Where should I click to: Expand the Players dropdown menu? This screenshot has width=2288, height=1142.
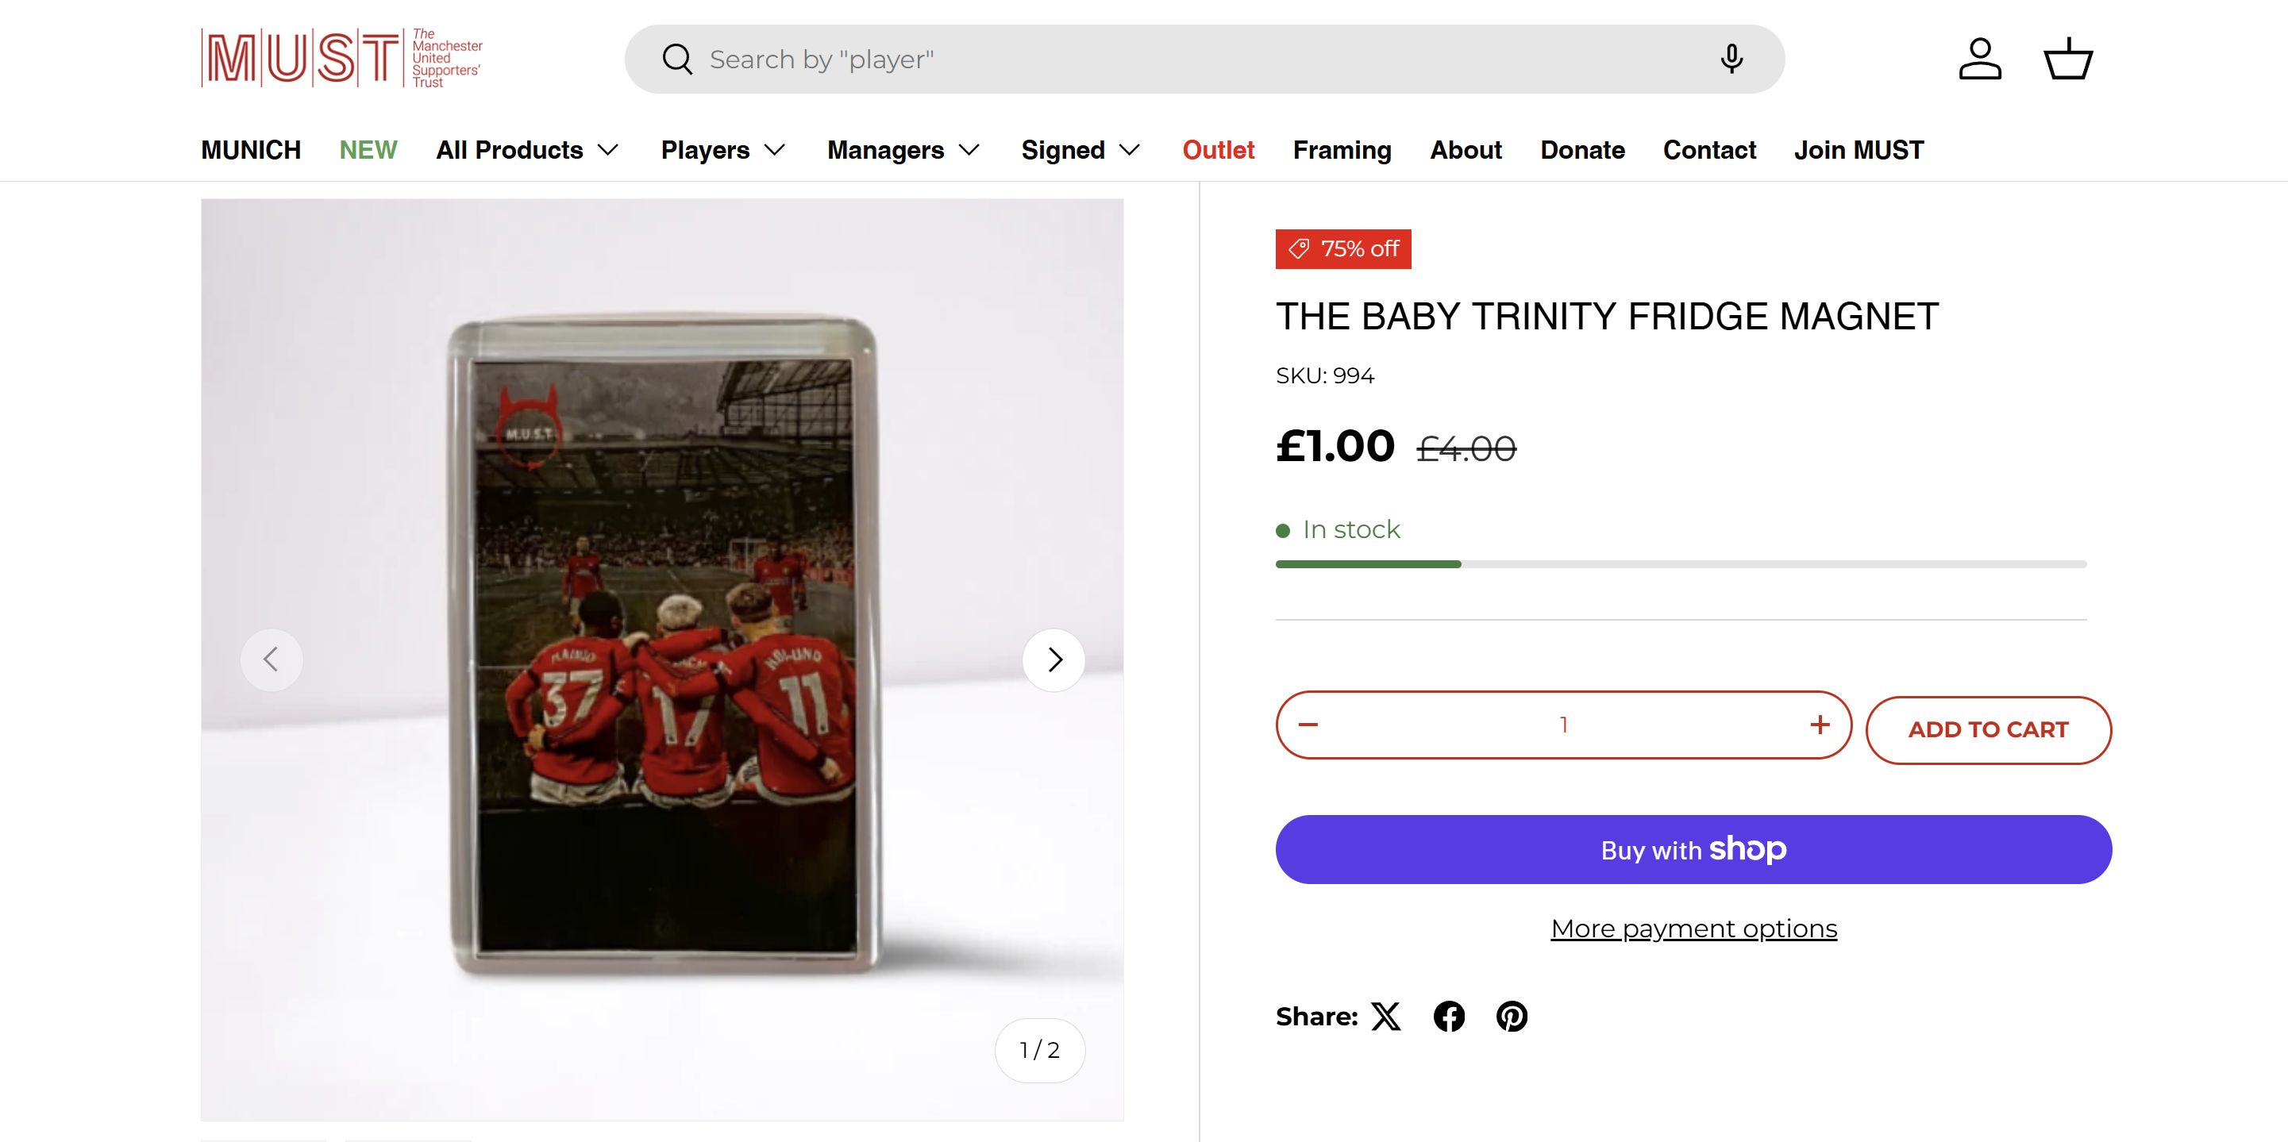[x=723, y=150]
